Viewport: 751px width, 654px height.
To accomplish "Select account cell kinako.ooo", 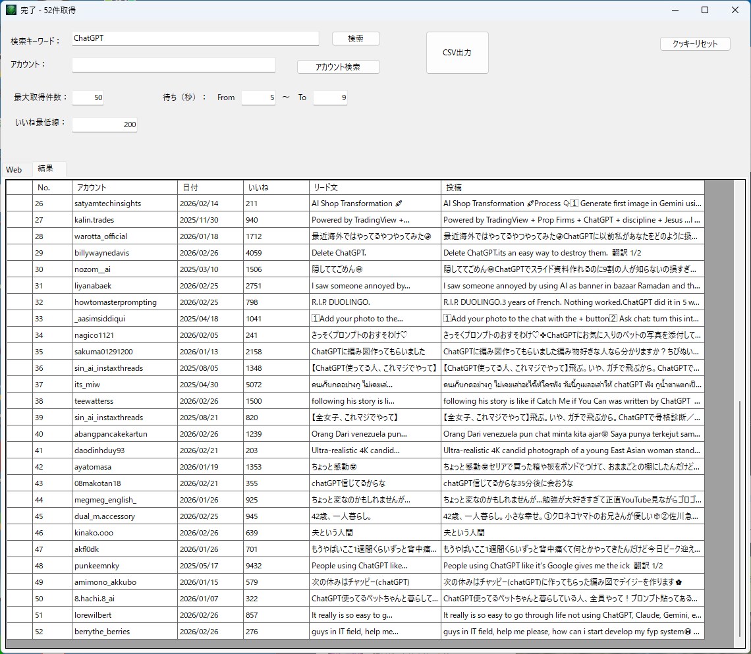I will click(125, 533).
